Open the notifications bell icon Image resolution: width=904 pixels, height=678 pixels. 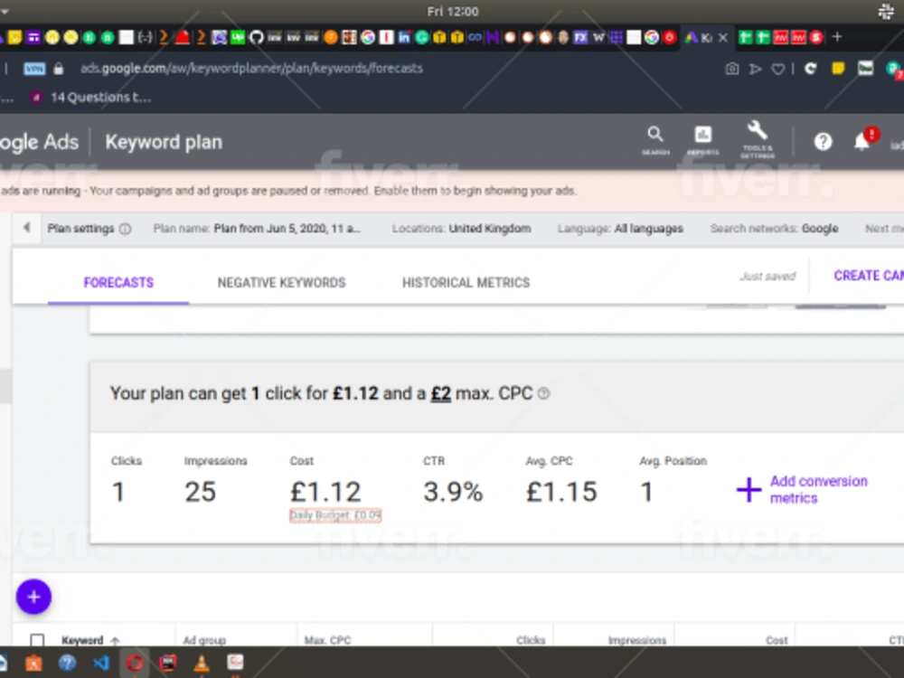(x=862, y=141)
